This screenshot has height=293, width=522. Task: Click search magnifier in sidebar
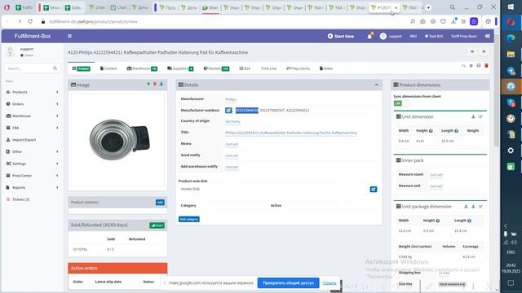55,68
